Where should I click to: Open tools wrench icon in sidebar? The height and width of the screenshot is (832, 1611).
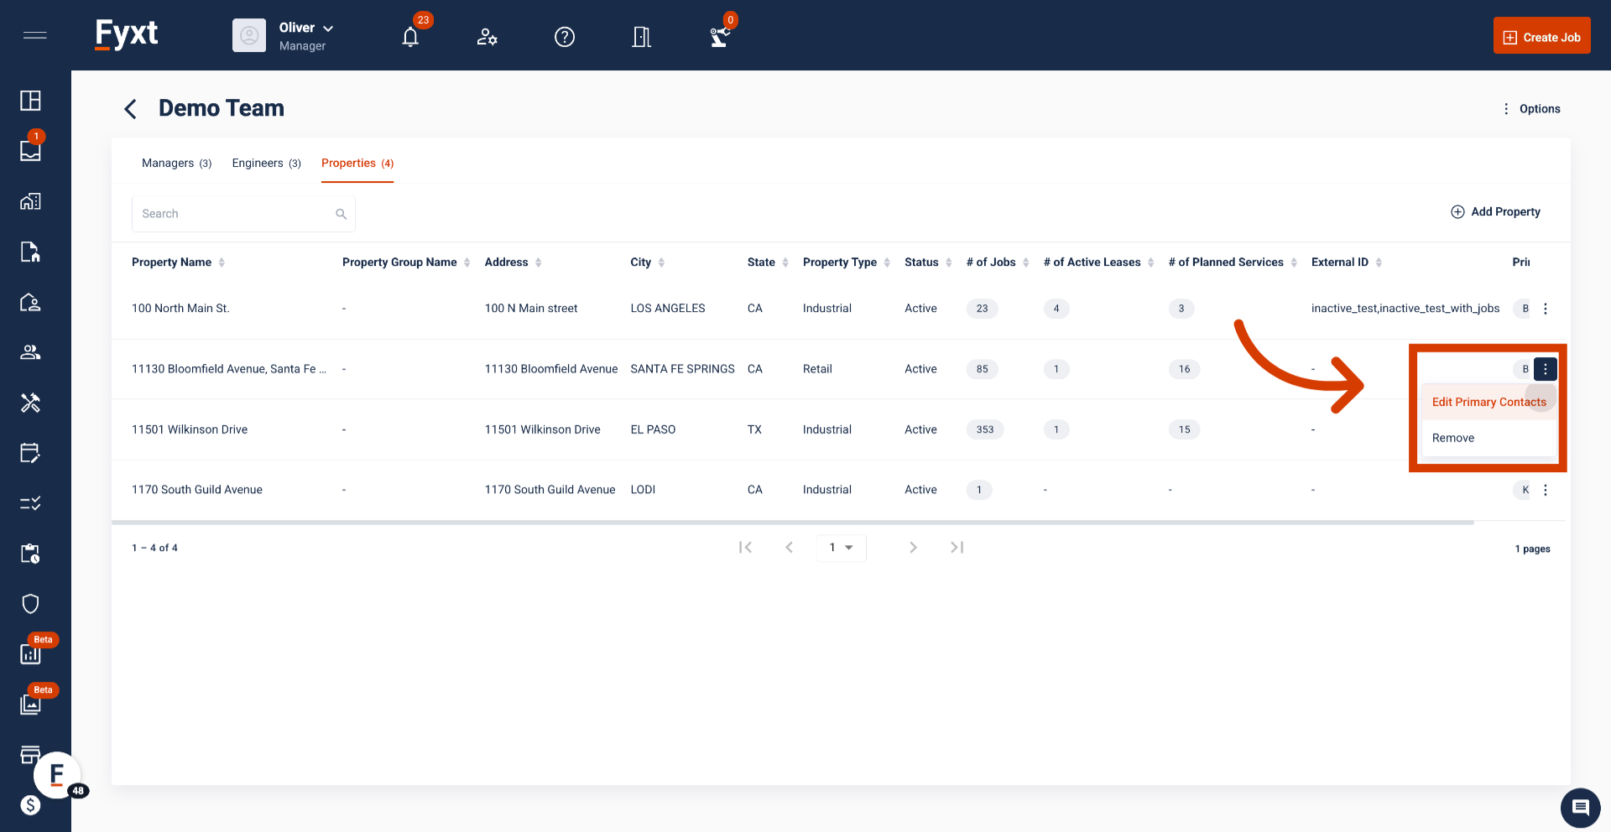[x=30, y=403]
